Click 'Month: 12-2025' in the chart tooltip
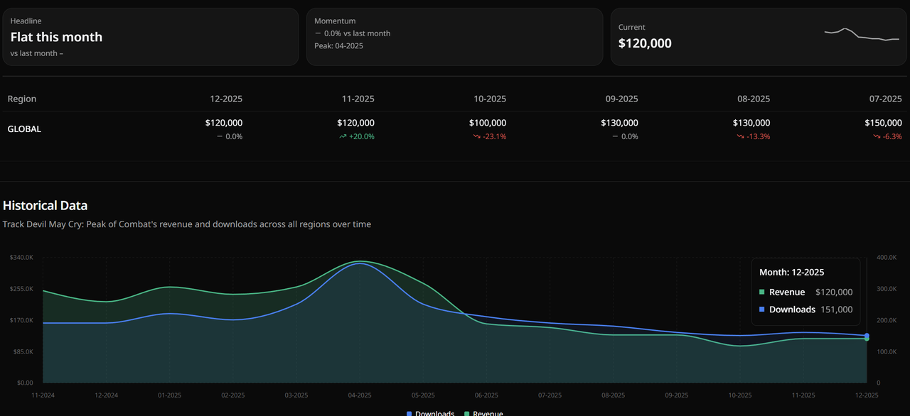This screenshot has width=910, height=416. click(x=792, y=272)
